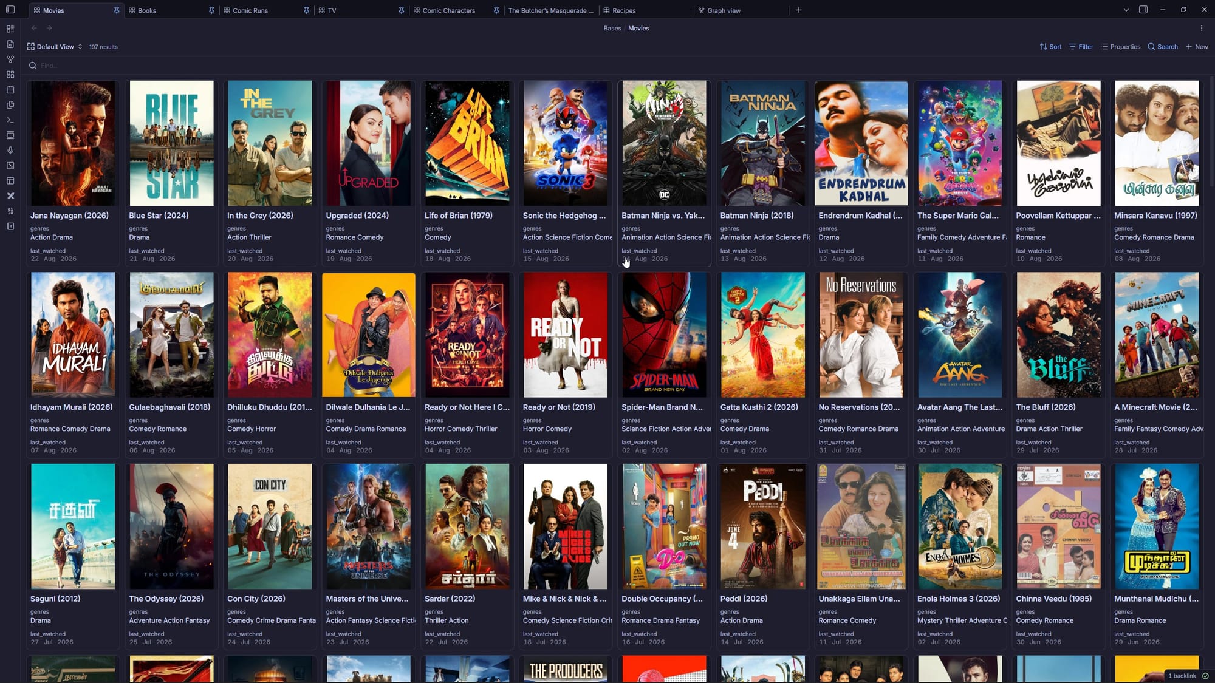The image size is (1215, 683).
Task: Open the No Reservations poster
Action: pos(861,335)
